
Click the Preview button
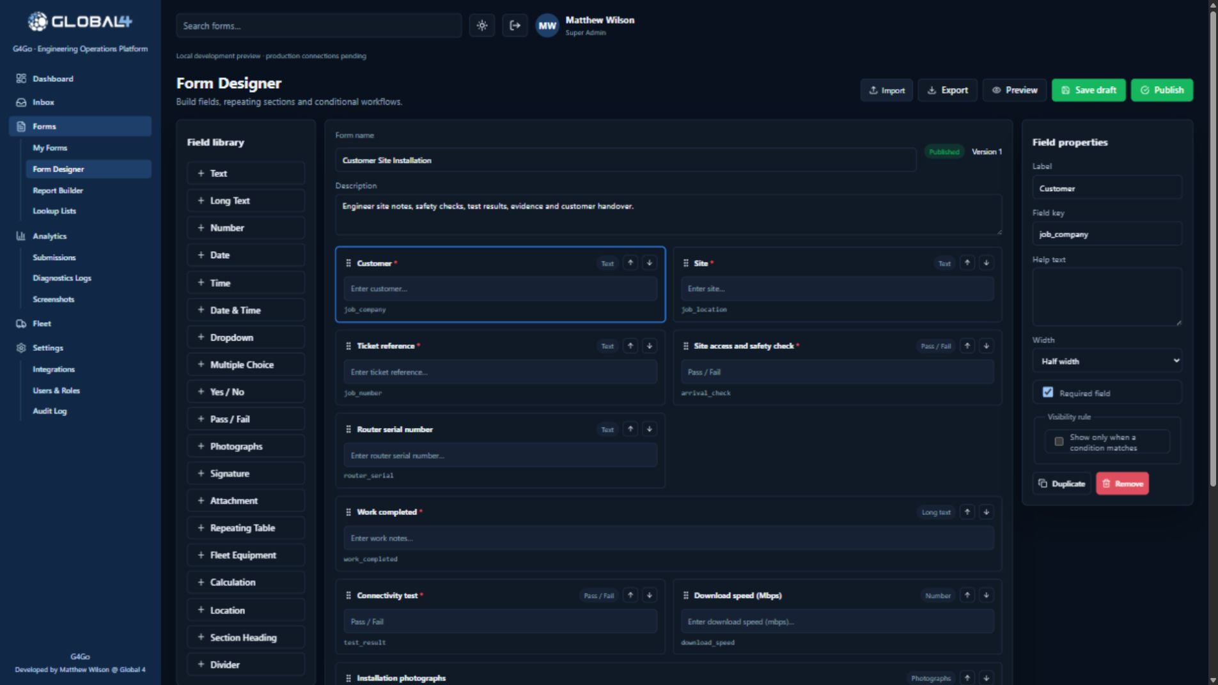pos(1015,90)
